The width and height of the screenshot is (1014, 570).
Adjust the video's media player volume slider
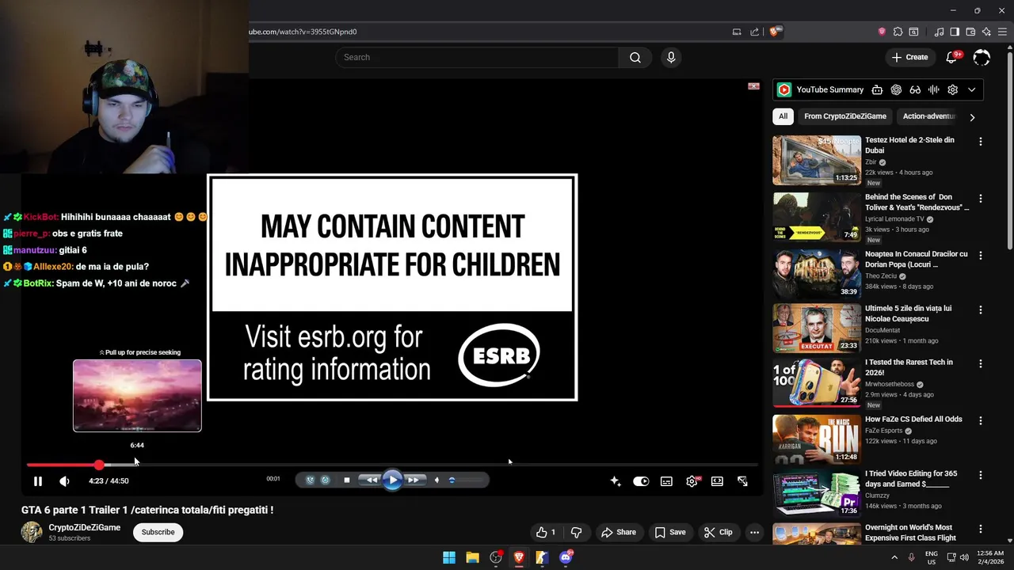(464, 480)
